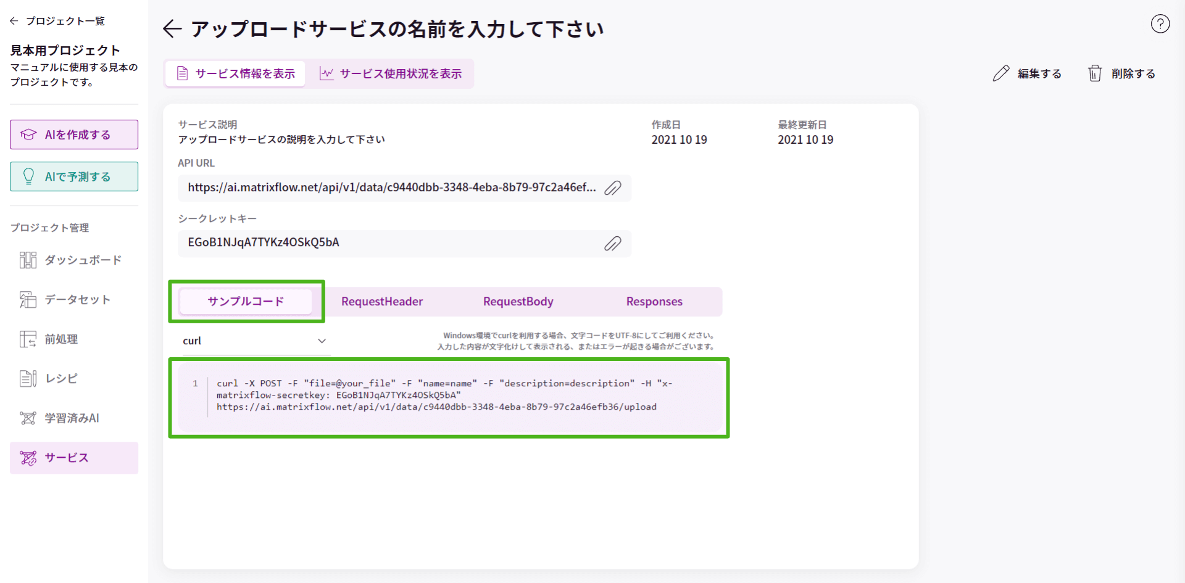This screenshot has height=583, width=1185.
Task: Copy the API URL with the clip icon
Action: point(612,188)
